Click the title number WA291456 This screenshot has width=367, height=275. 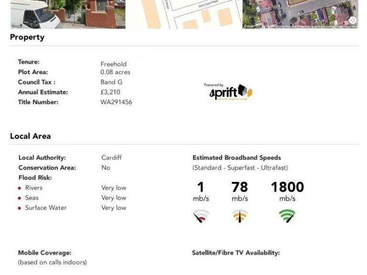[x=116, y=102]
